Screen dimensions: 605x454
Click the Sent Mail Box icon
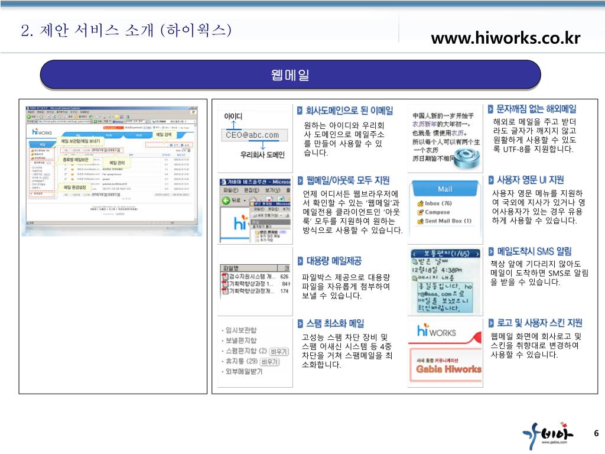point(420,221)
